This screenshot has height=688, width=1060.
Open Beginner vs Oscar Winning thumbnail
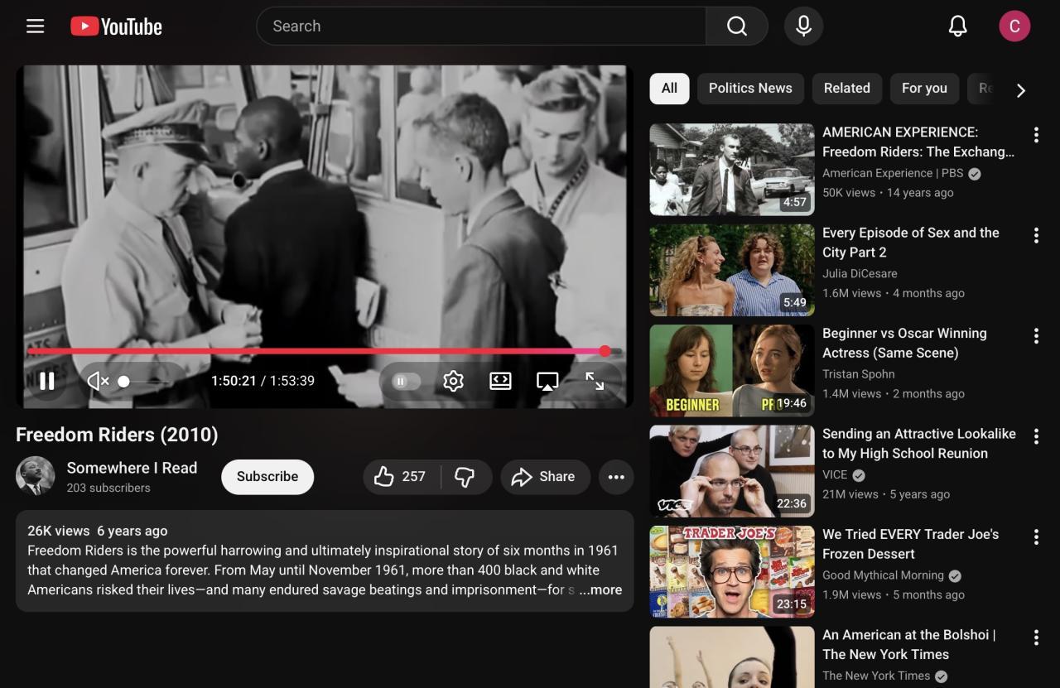point(732,371)
